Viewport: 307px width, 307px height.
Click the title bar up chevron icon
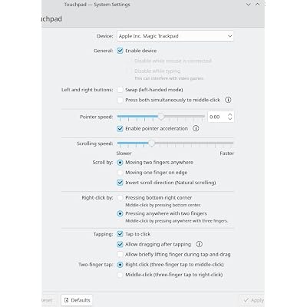257,5
